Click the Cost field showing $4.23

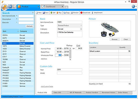tap(79, 48)
